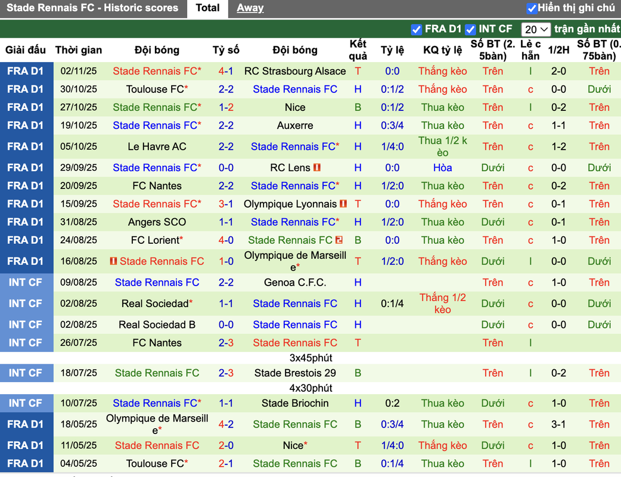
Task: Open Le Havre AC team link
Action: 157,147
